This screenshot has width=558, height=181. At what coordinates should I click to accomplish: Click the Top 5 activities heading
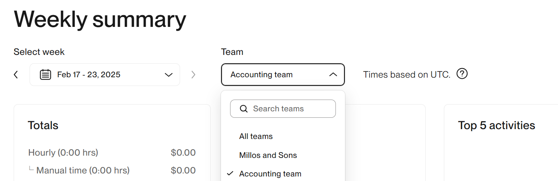(x=496, y=125)
